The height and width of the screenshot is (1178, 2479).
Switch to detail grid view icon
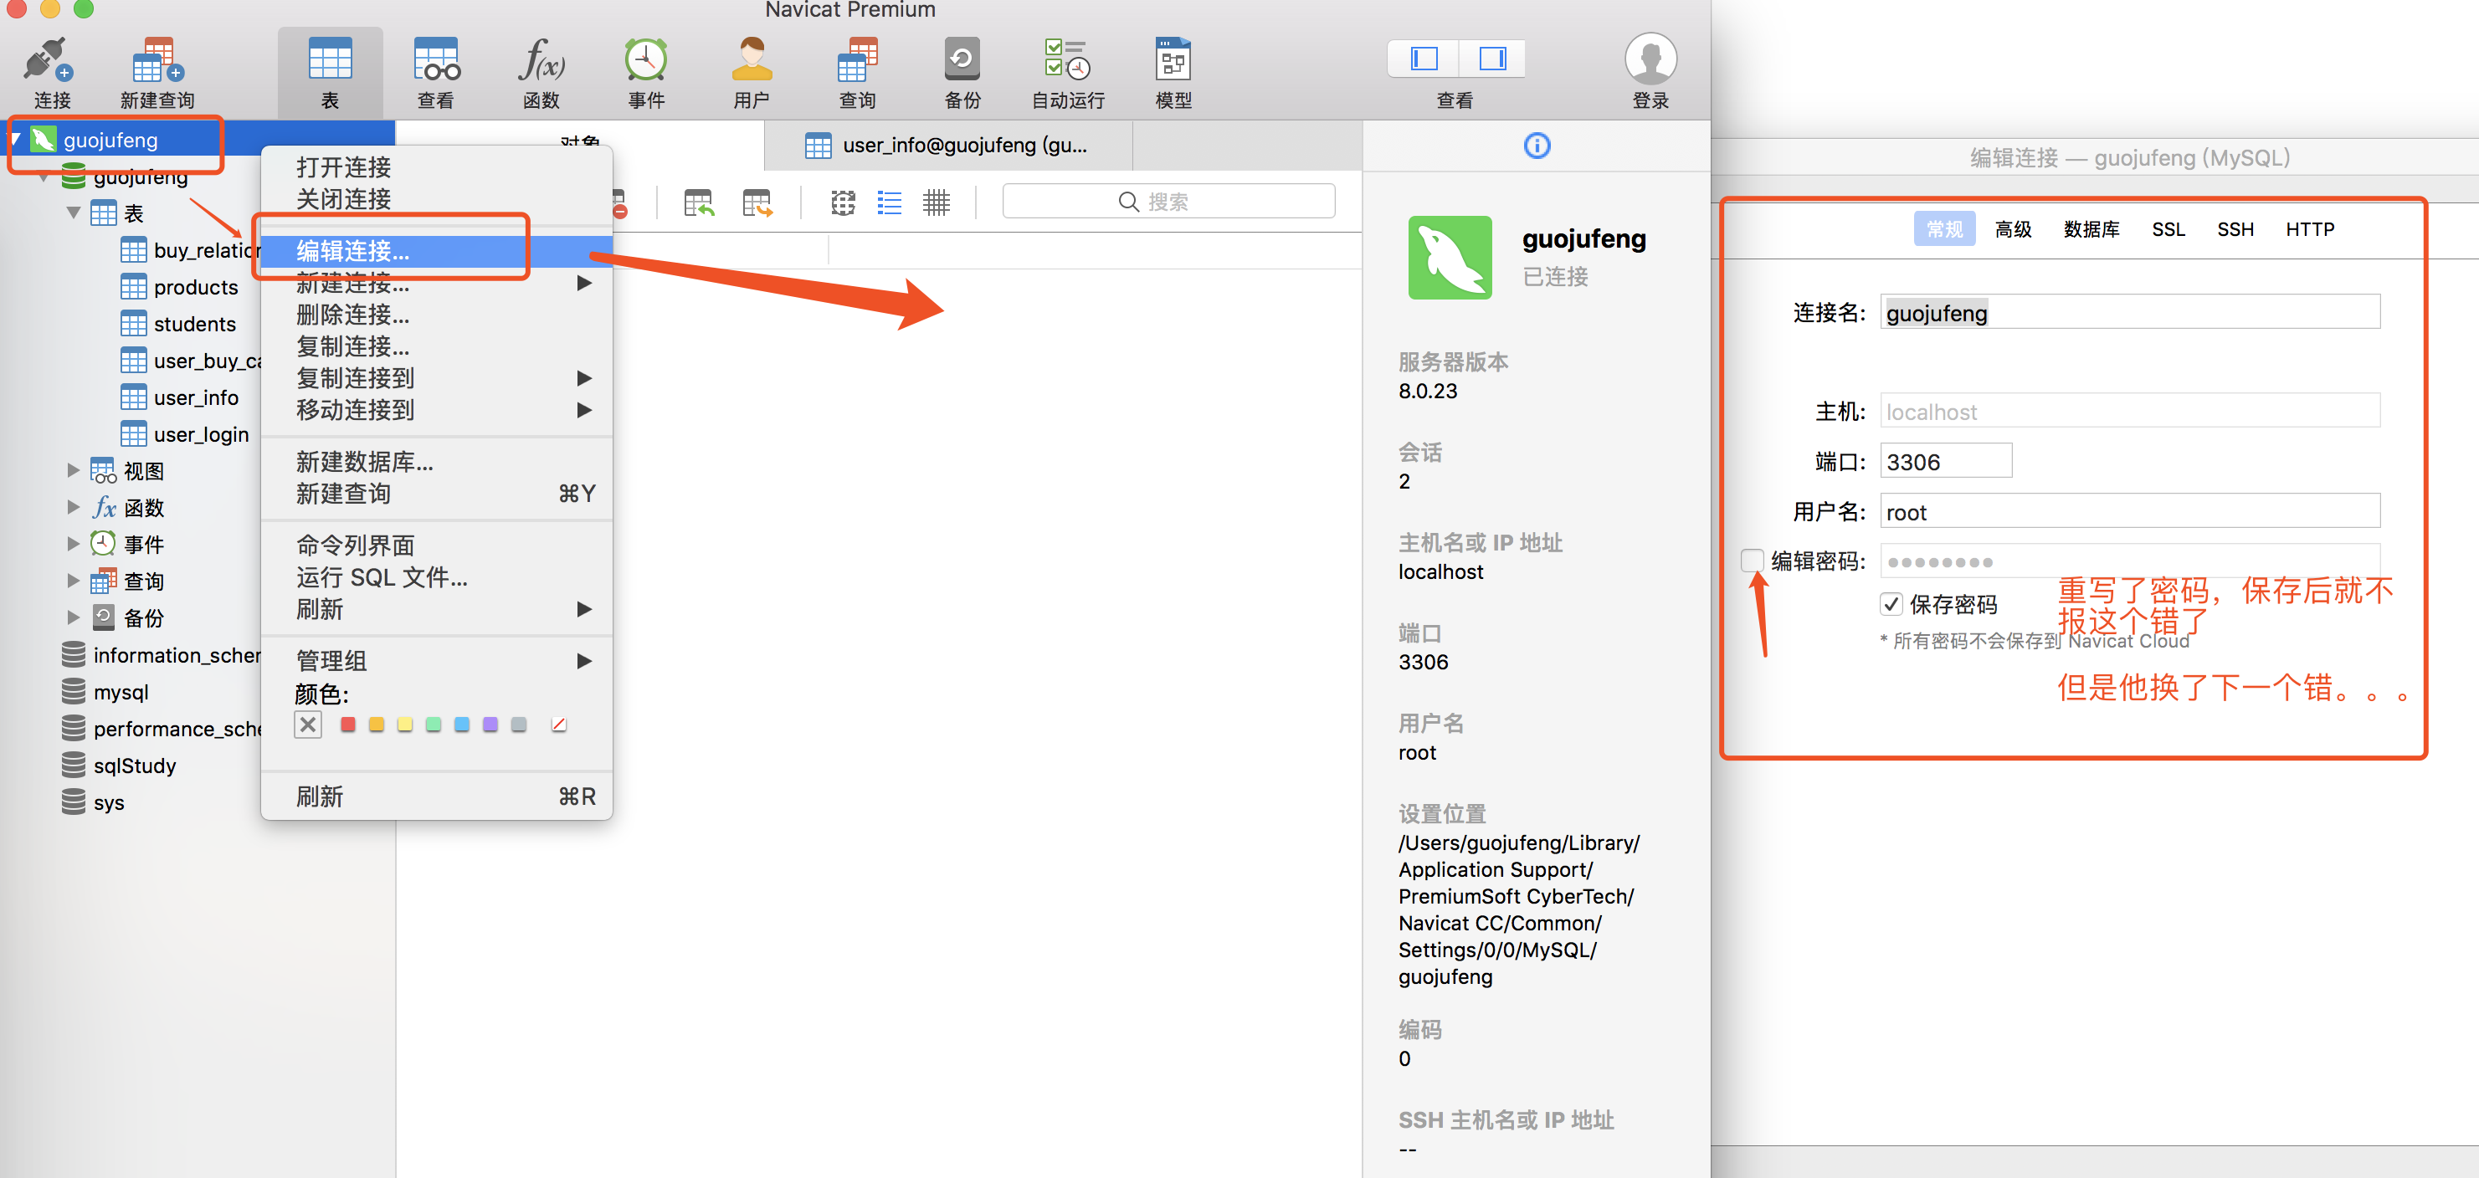pos(936,203)
